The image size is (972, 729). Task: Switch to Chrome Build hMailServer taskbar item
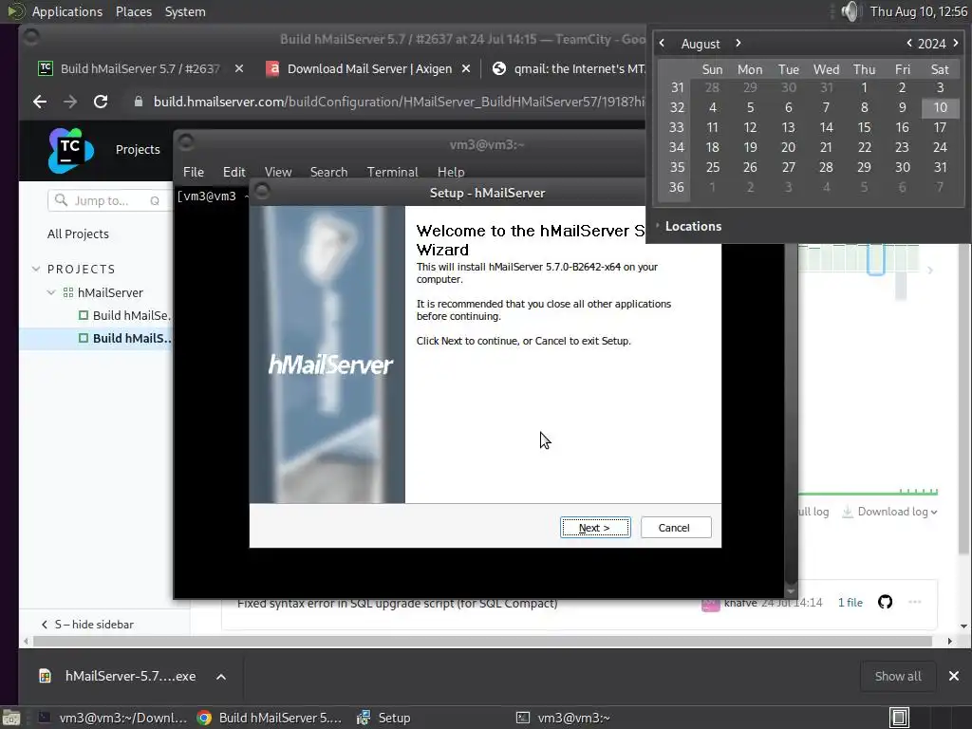tap(271, 718)
